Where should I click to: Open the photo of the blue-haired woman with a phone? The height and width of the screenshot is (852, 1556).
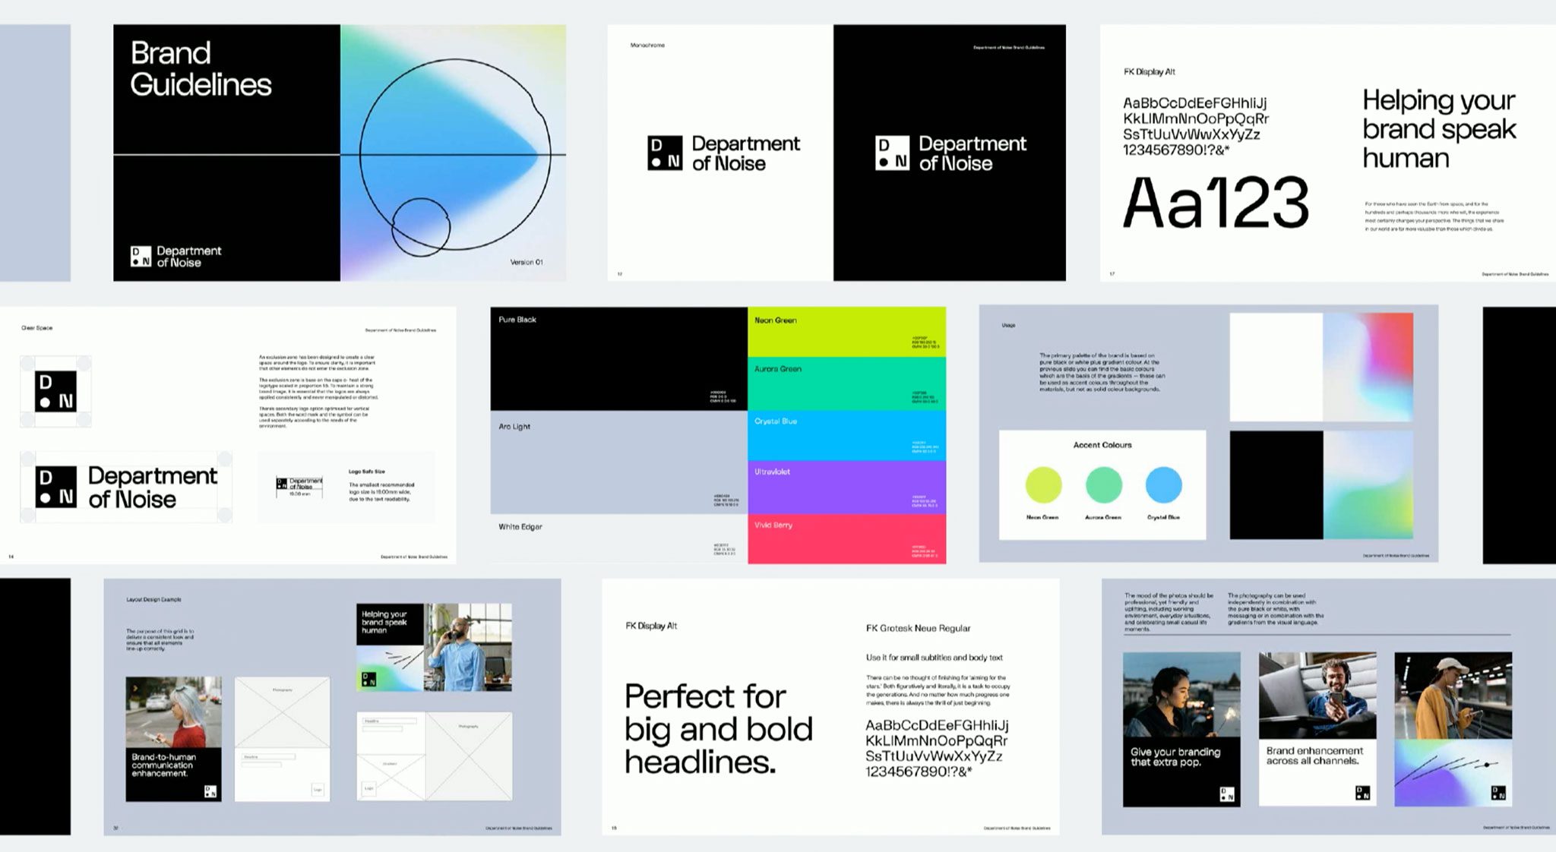pyautogui.click(x=173, y=712)
